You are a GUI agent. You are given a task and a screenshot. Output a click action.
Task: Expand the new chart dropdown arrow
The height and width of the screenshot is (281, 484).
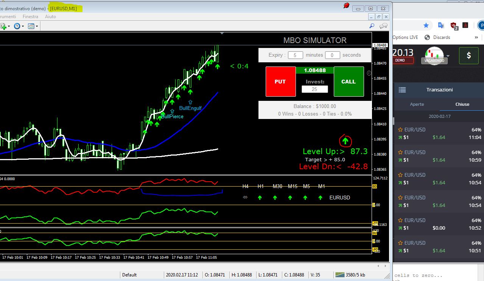(8, 26)
